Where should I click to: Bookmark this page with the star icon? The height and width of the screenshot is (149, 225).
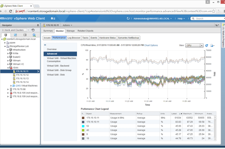[x=213, y=11]
